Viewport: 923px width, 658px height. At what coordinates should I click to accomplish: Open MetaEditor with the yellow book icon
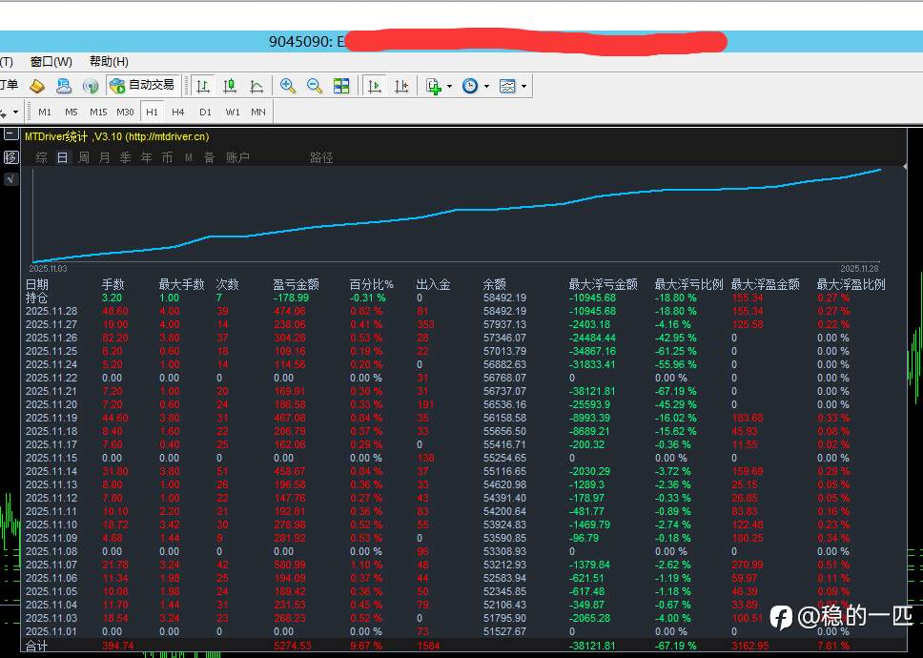tap(37, 86)
